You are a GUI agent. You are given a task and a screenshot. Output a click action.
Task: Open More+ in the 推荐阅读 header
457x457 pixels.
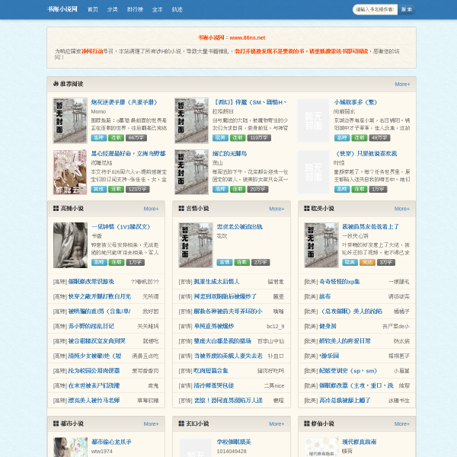pyautogui.click(x=402, y=85)
